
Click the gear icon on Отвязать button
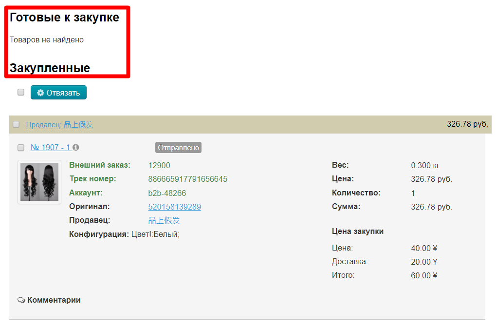tap(40, 93)
